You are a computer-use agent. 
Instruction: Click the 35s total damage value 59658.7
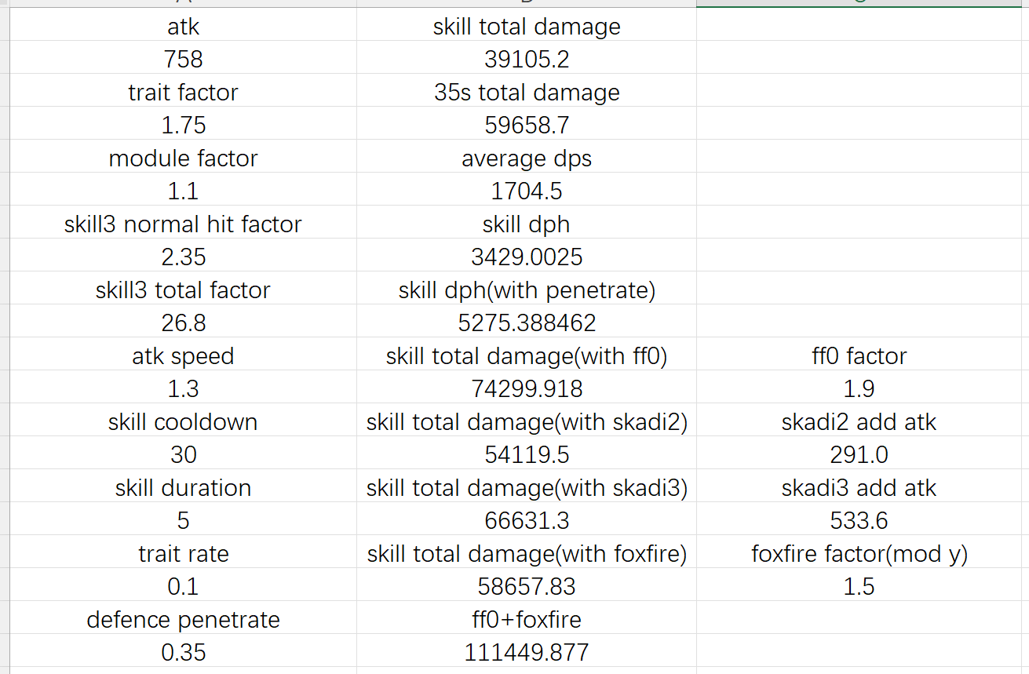[x=526, y=125]
